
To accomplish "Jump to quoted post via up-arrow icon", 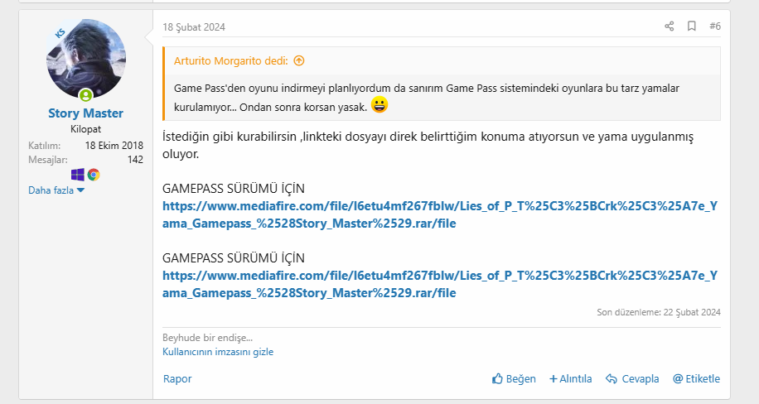I will coord(299,61).
